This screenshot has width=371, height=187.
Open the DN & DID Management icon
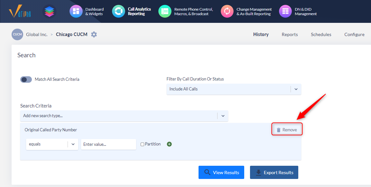(x=285, y=11)
